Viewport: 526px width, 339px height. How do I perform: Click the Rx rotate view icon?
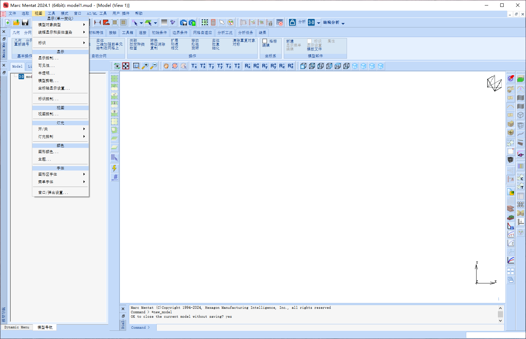[x=247, y=66]
